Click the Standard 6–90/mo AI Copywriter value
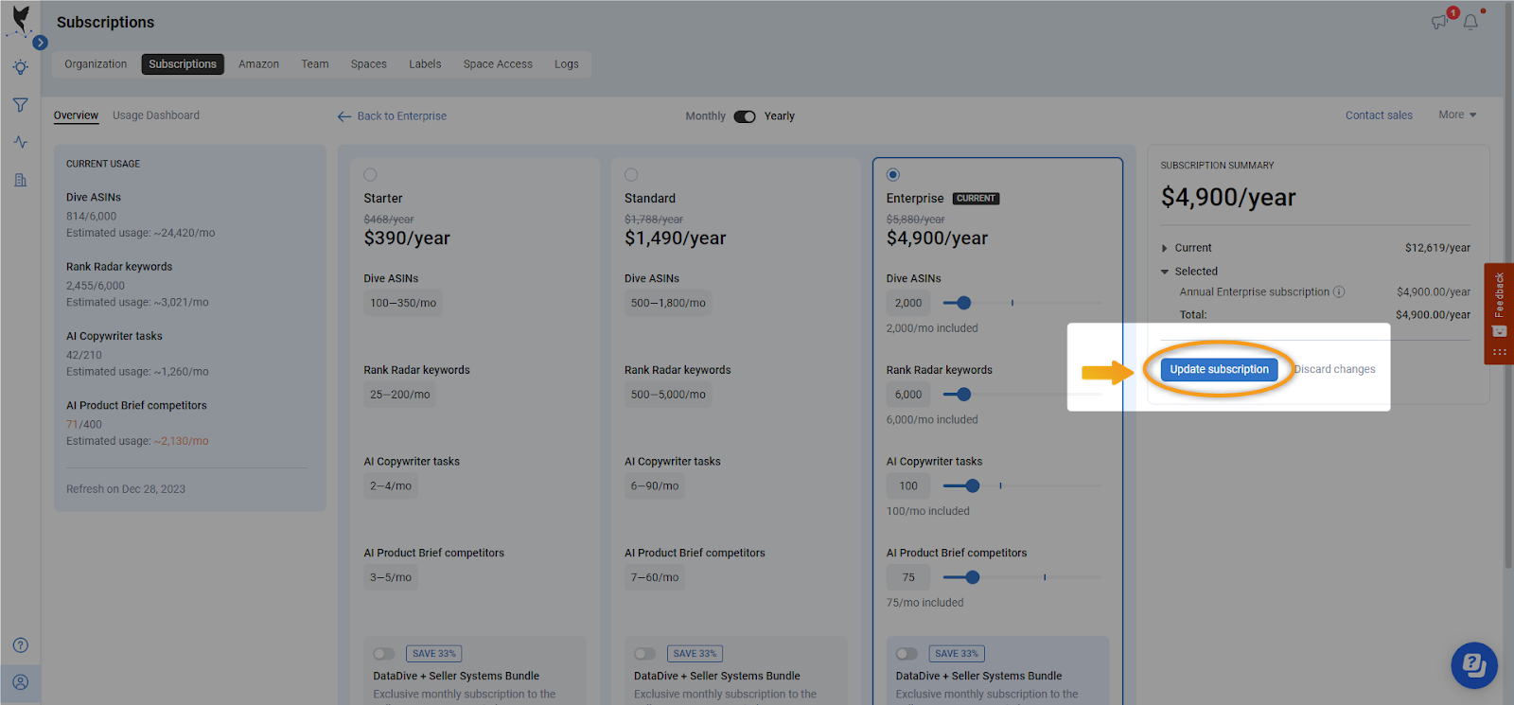1514x705 pixels. (x=655, y=485)
